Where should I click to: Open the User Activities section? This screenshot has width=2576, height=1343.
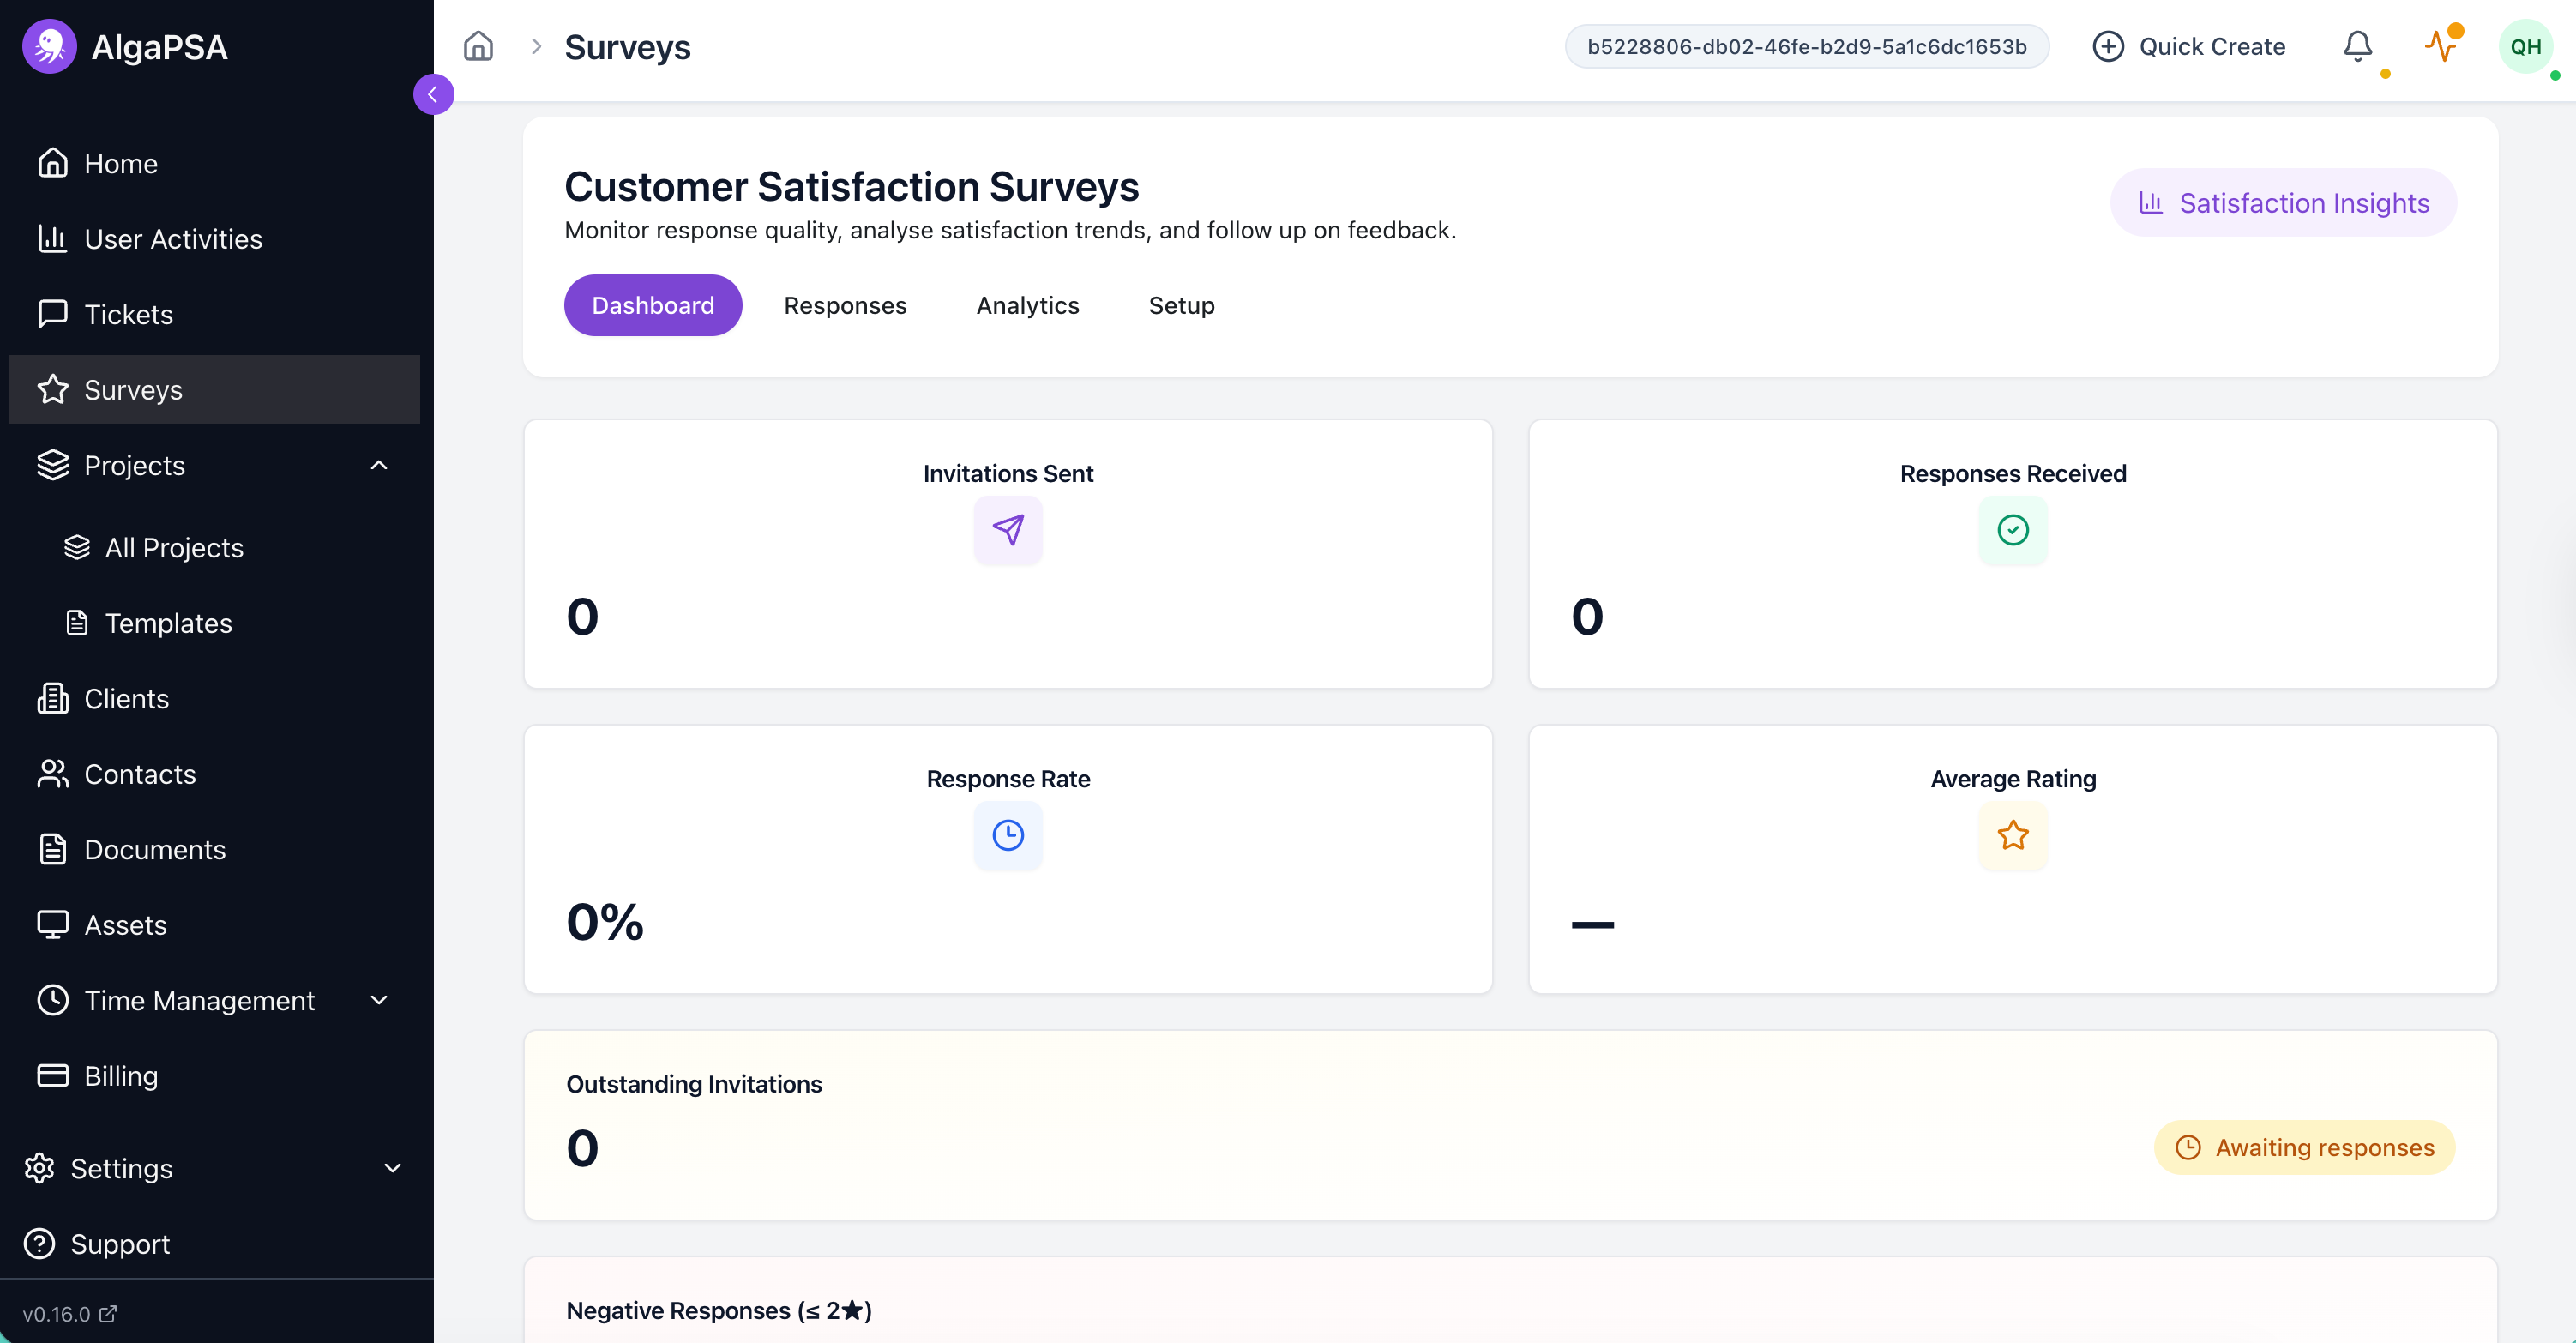(172, 239)
